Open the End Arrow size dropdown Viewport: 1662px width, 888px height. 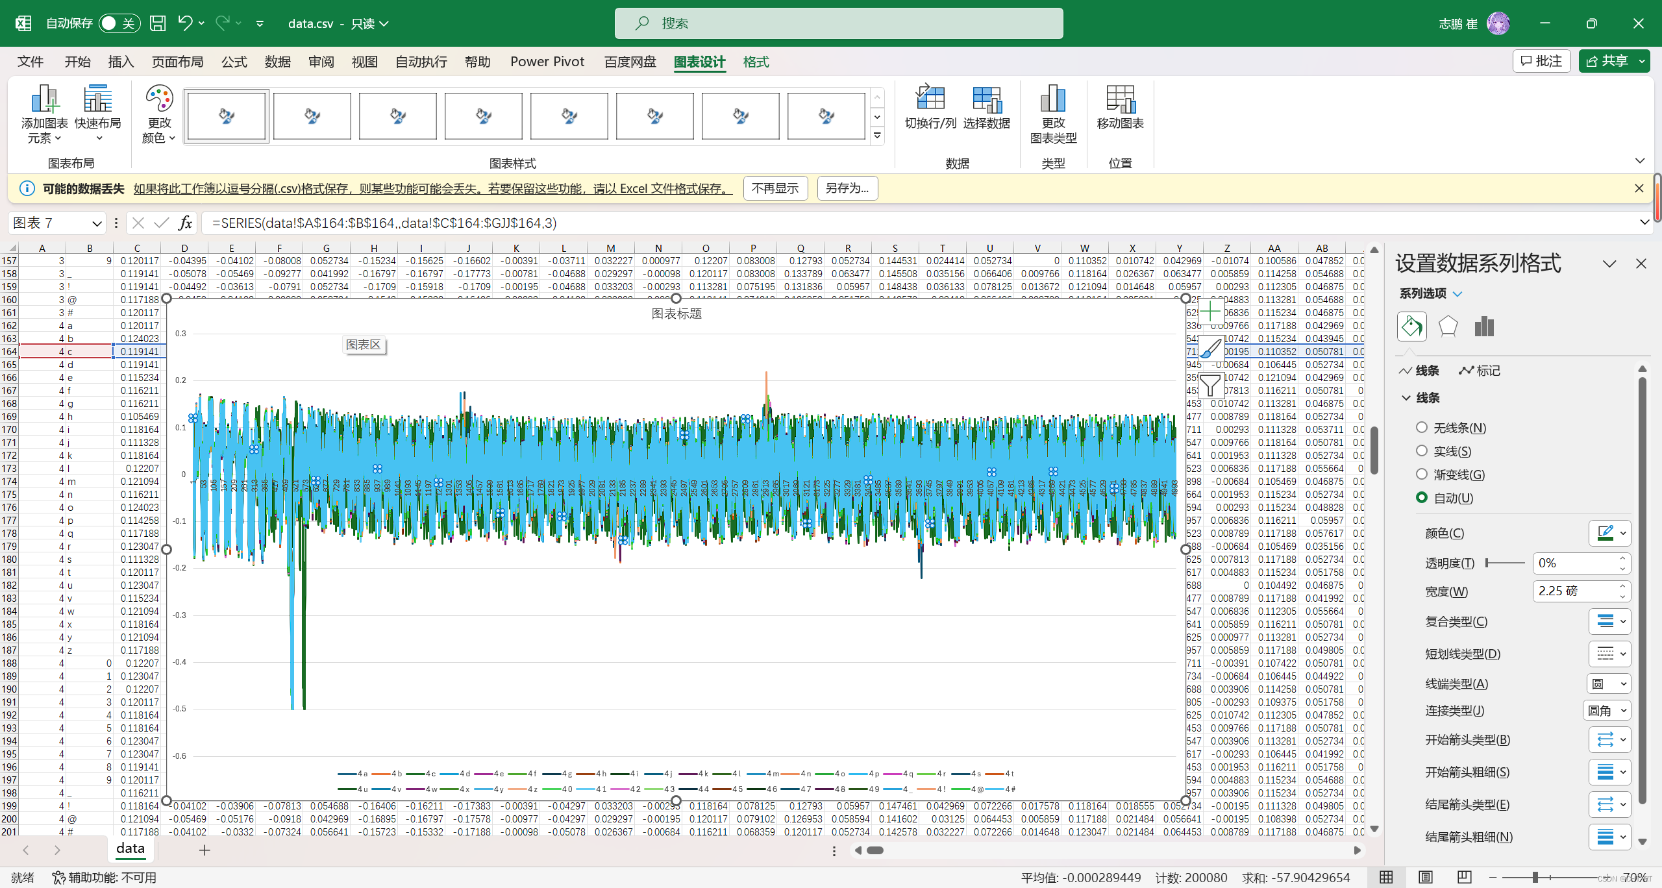pos(1610,837)
